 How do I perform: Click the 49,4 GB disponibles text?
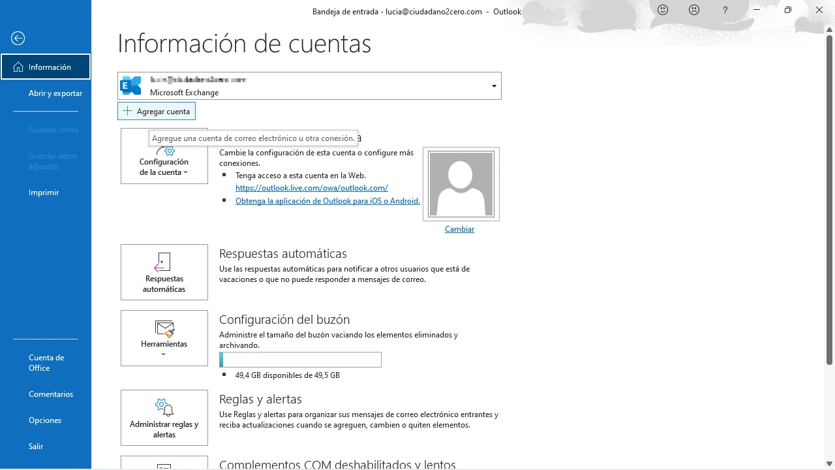288,375
